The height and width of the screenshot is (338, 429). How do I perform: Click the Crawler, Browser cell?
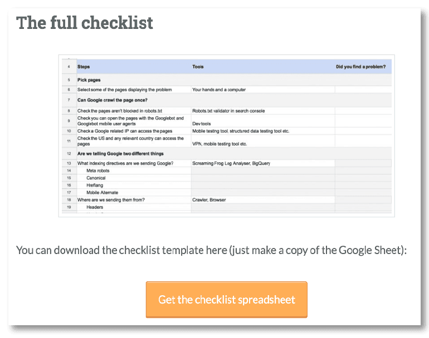click(209, 200)
